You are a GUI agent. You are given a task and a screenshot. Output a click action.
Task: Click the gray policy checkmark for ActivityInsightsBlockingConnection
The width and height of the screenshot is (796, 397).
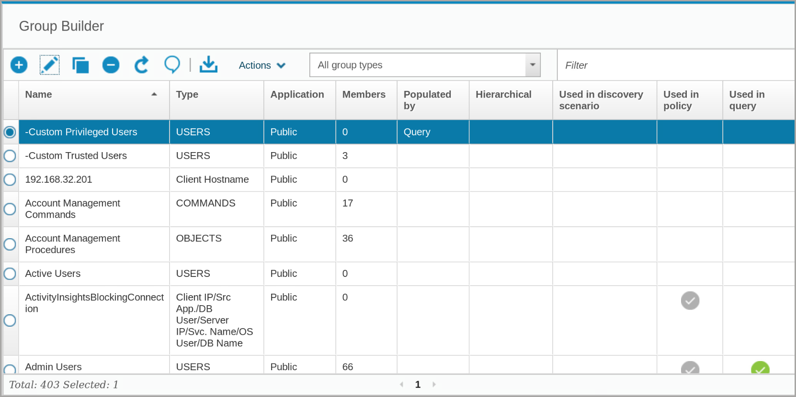point(690,301)
